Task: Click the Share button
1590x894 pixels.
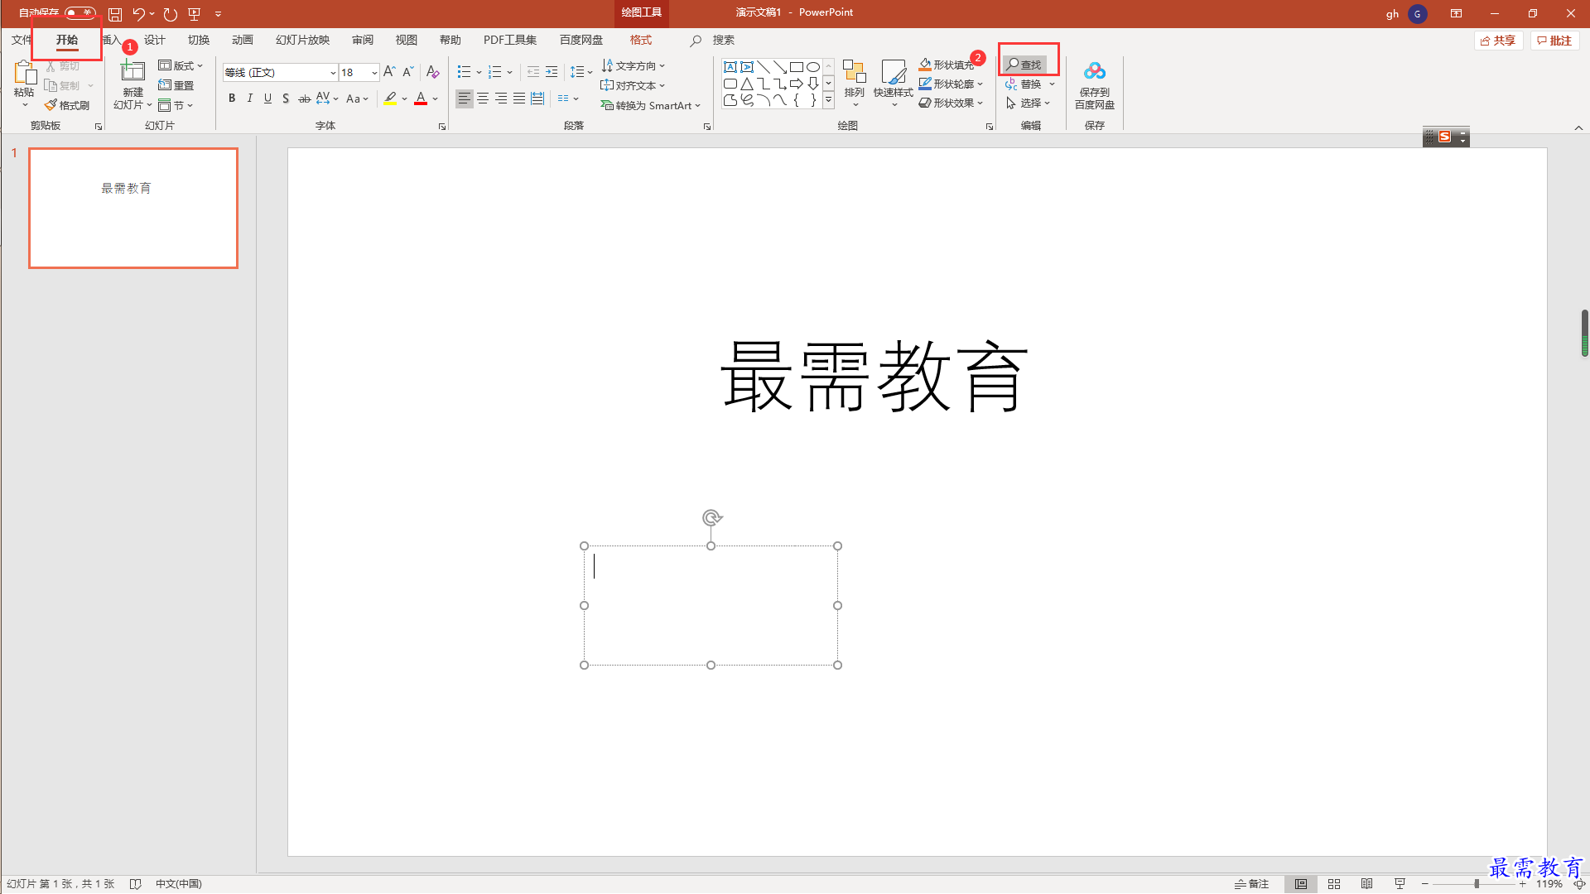Action: pyautogui.click(x=1499, y=41)
